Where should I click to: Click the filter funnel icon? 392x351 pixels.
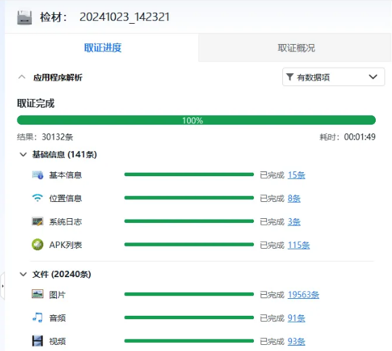click(x=290, y=77)
